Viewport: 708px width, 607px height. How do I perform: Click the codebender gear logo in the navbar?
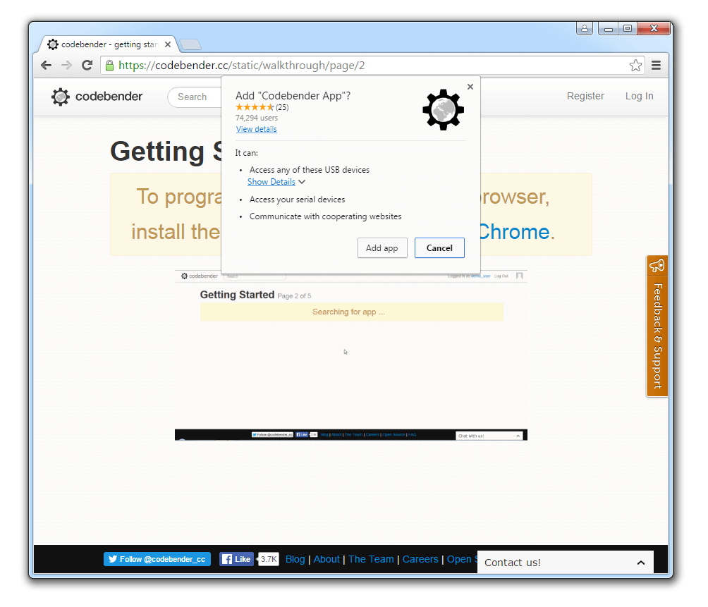(61, 97)
